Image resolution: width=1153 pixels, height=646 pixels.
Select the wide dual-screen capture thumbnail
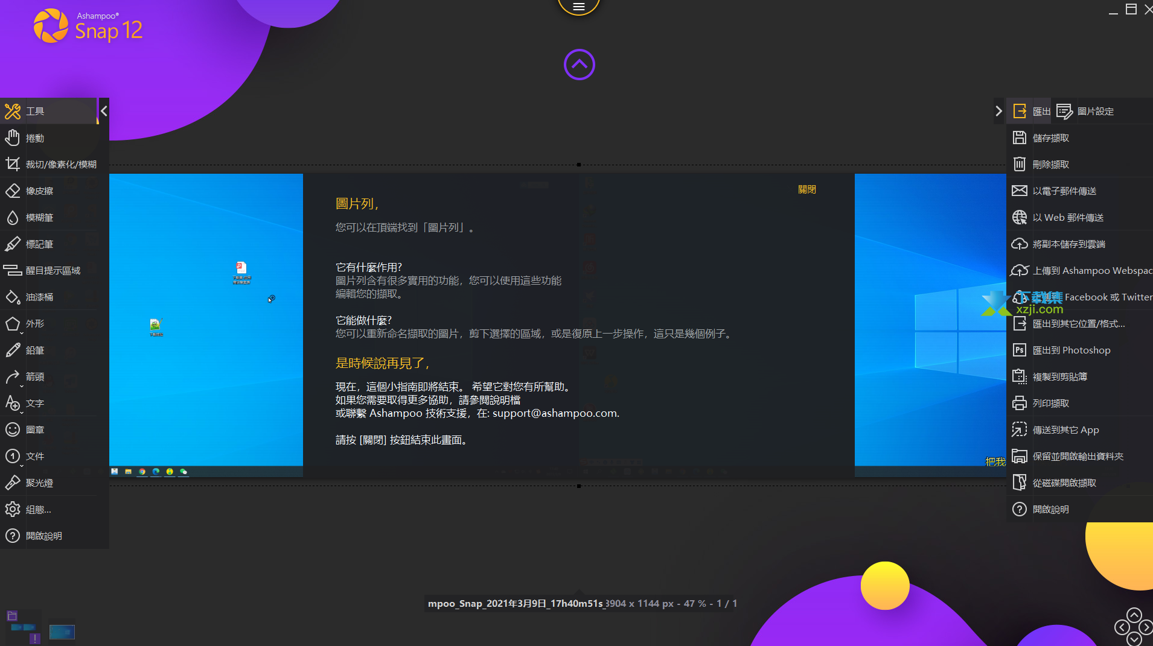(24, 628)
